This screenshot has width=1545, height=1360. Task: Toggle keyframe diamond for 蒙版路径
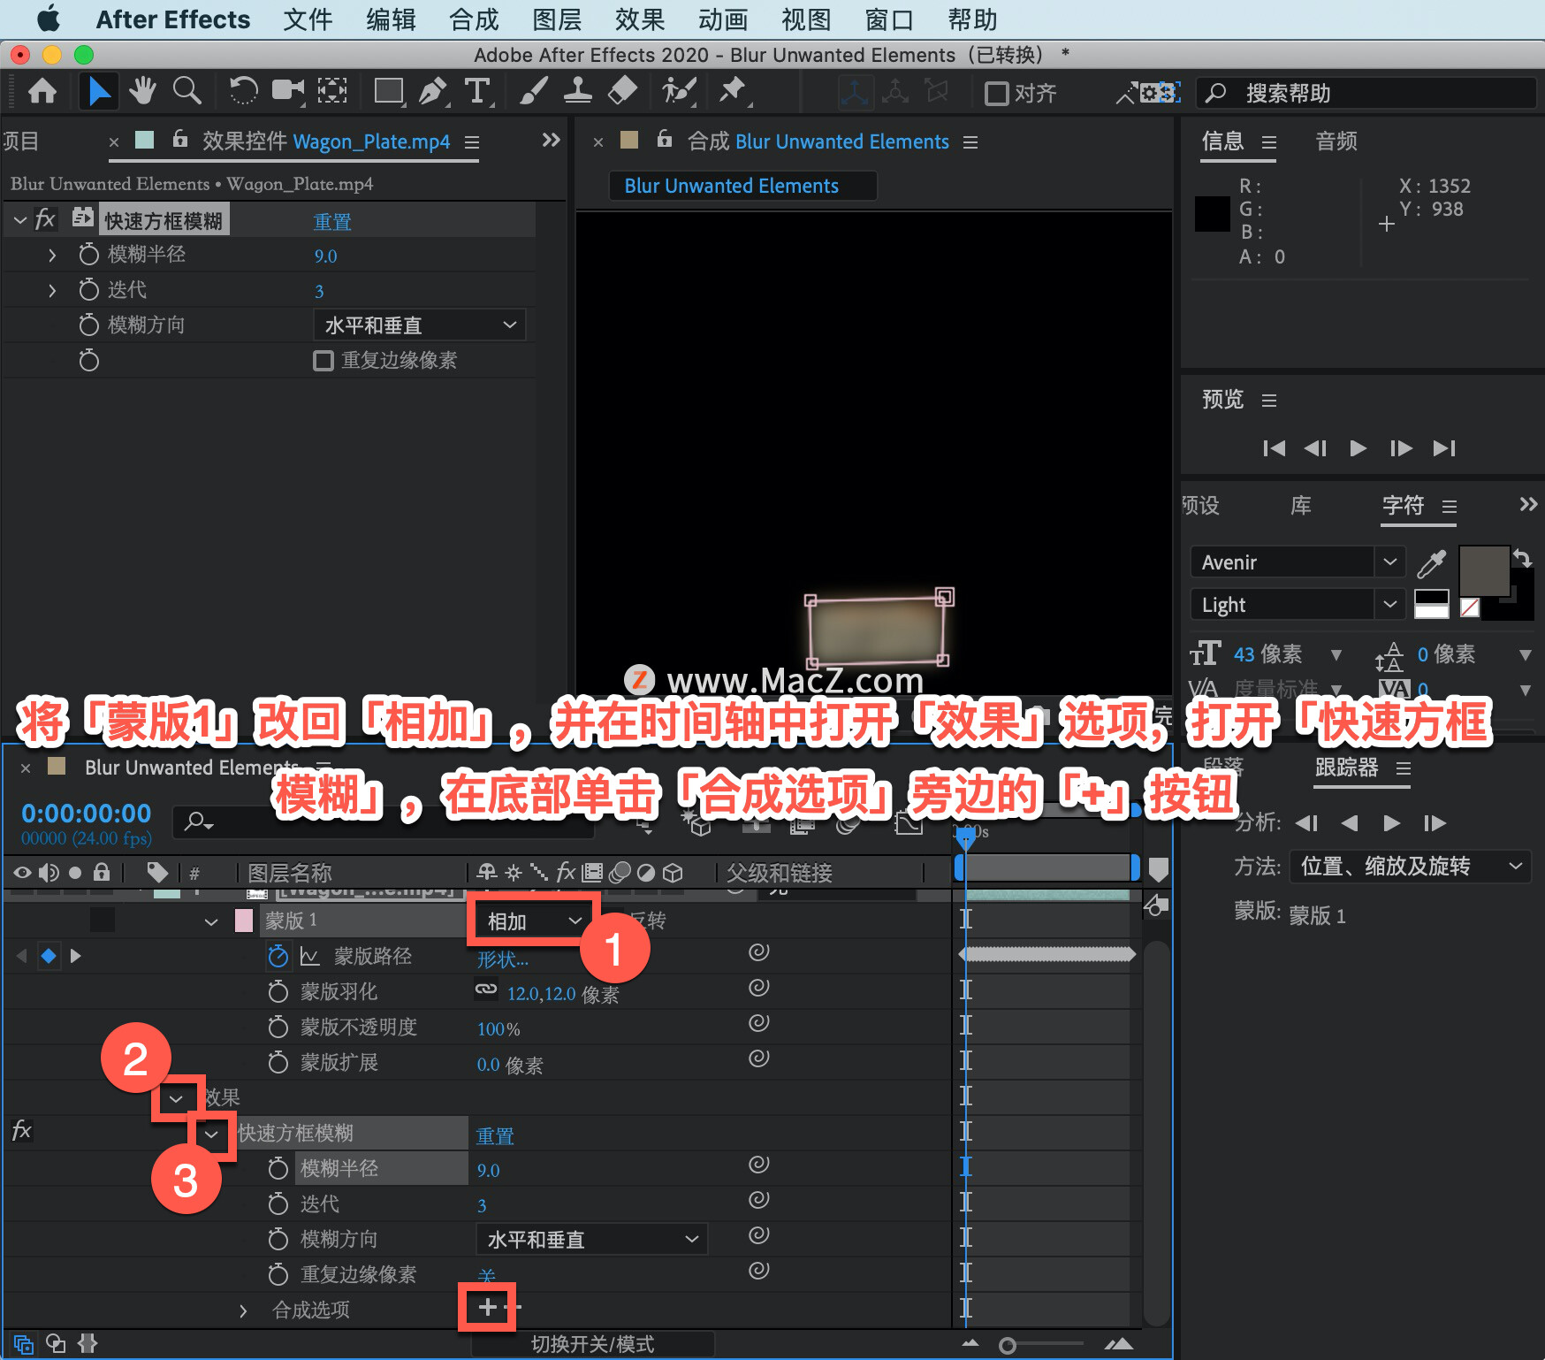[x=49, y=956]
